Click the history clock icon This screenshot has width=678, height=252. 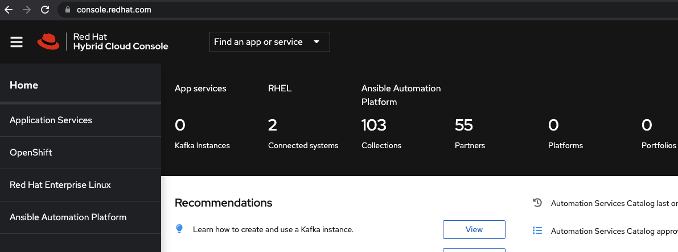tap(537, 203)
